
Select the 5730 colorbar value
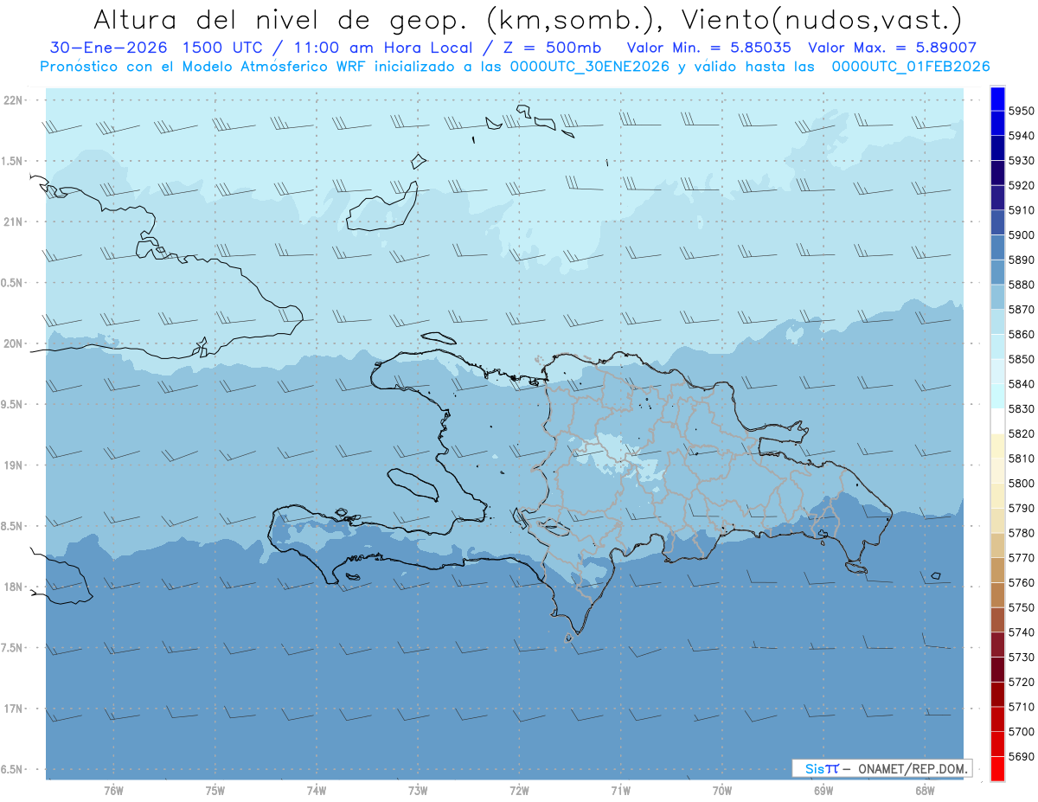[x=1022, y=657]
